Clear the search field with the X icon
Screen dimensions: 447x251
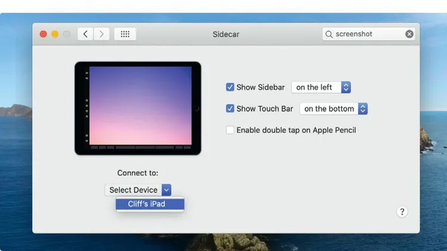pyautogui.click(x=409, y=34)
